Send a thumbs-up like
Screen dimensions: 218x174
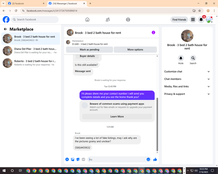pyautogui.click(x=155, y=160)
